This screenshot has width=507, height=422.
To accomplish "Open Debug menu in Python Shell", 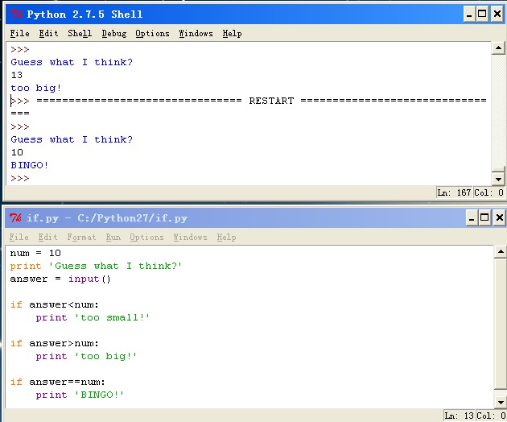I will tap(114, 33).
